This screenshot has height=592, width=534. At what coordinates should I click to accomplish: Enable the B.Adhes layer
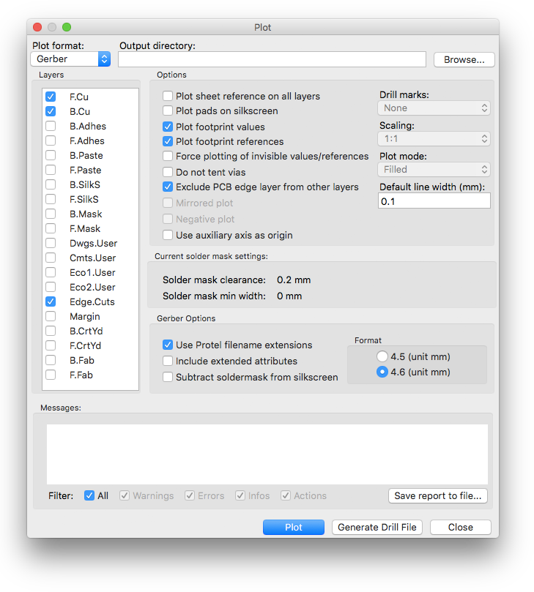(x=51, y=126)
